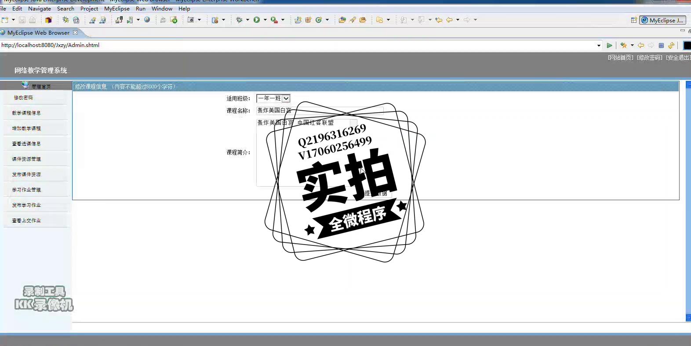The image size is (691, 346).
Task: Click the Back navigation yellow arrow in main toolbar
Action: coord(449,20)
